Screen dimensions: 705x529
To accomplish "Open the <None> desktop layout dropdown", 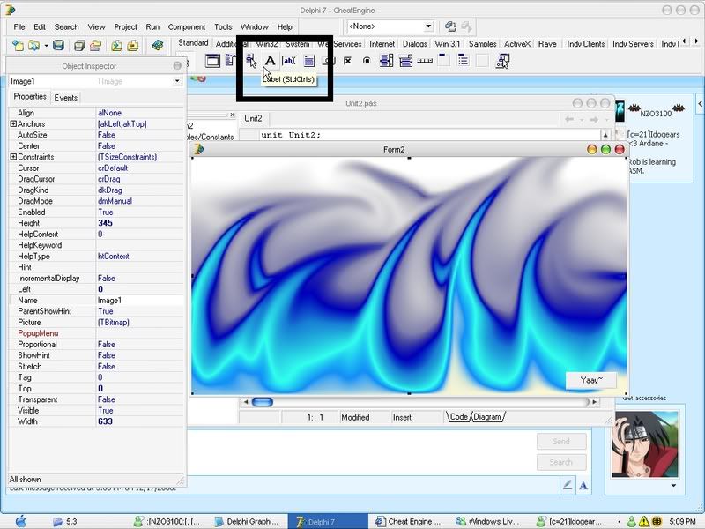I will pyautogui.click(x=428, y=27).
